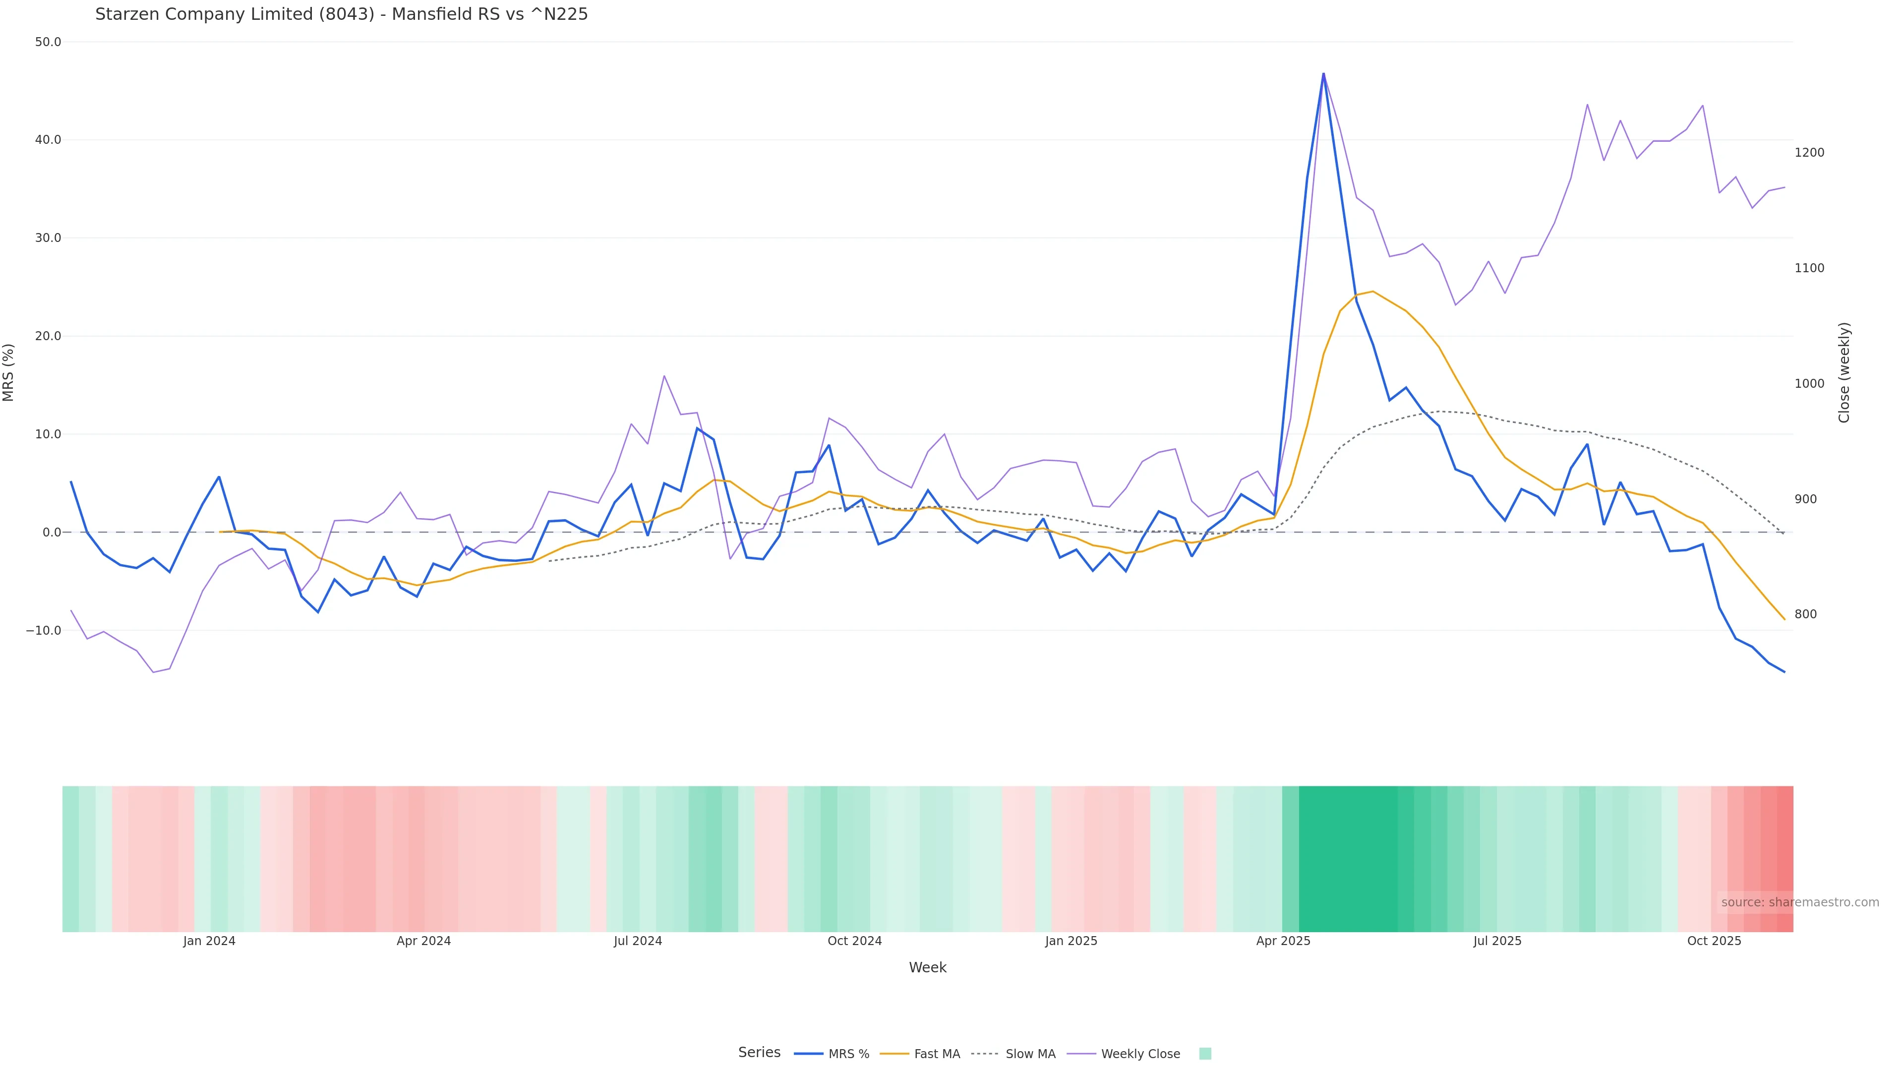Click the Week x-axis title

(x=928, y=967)
